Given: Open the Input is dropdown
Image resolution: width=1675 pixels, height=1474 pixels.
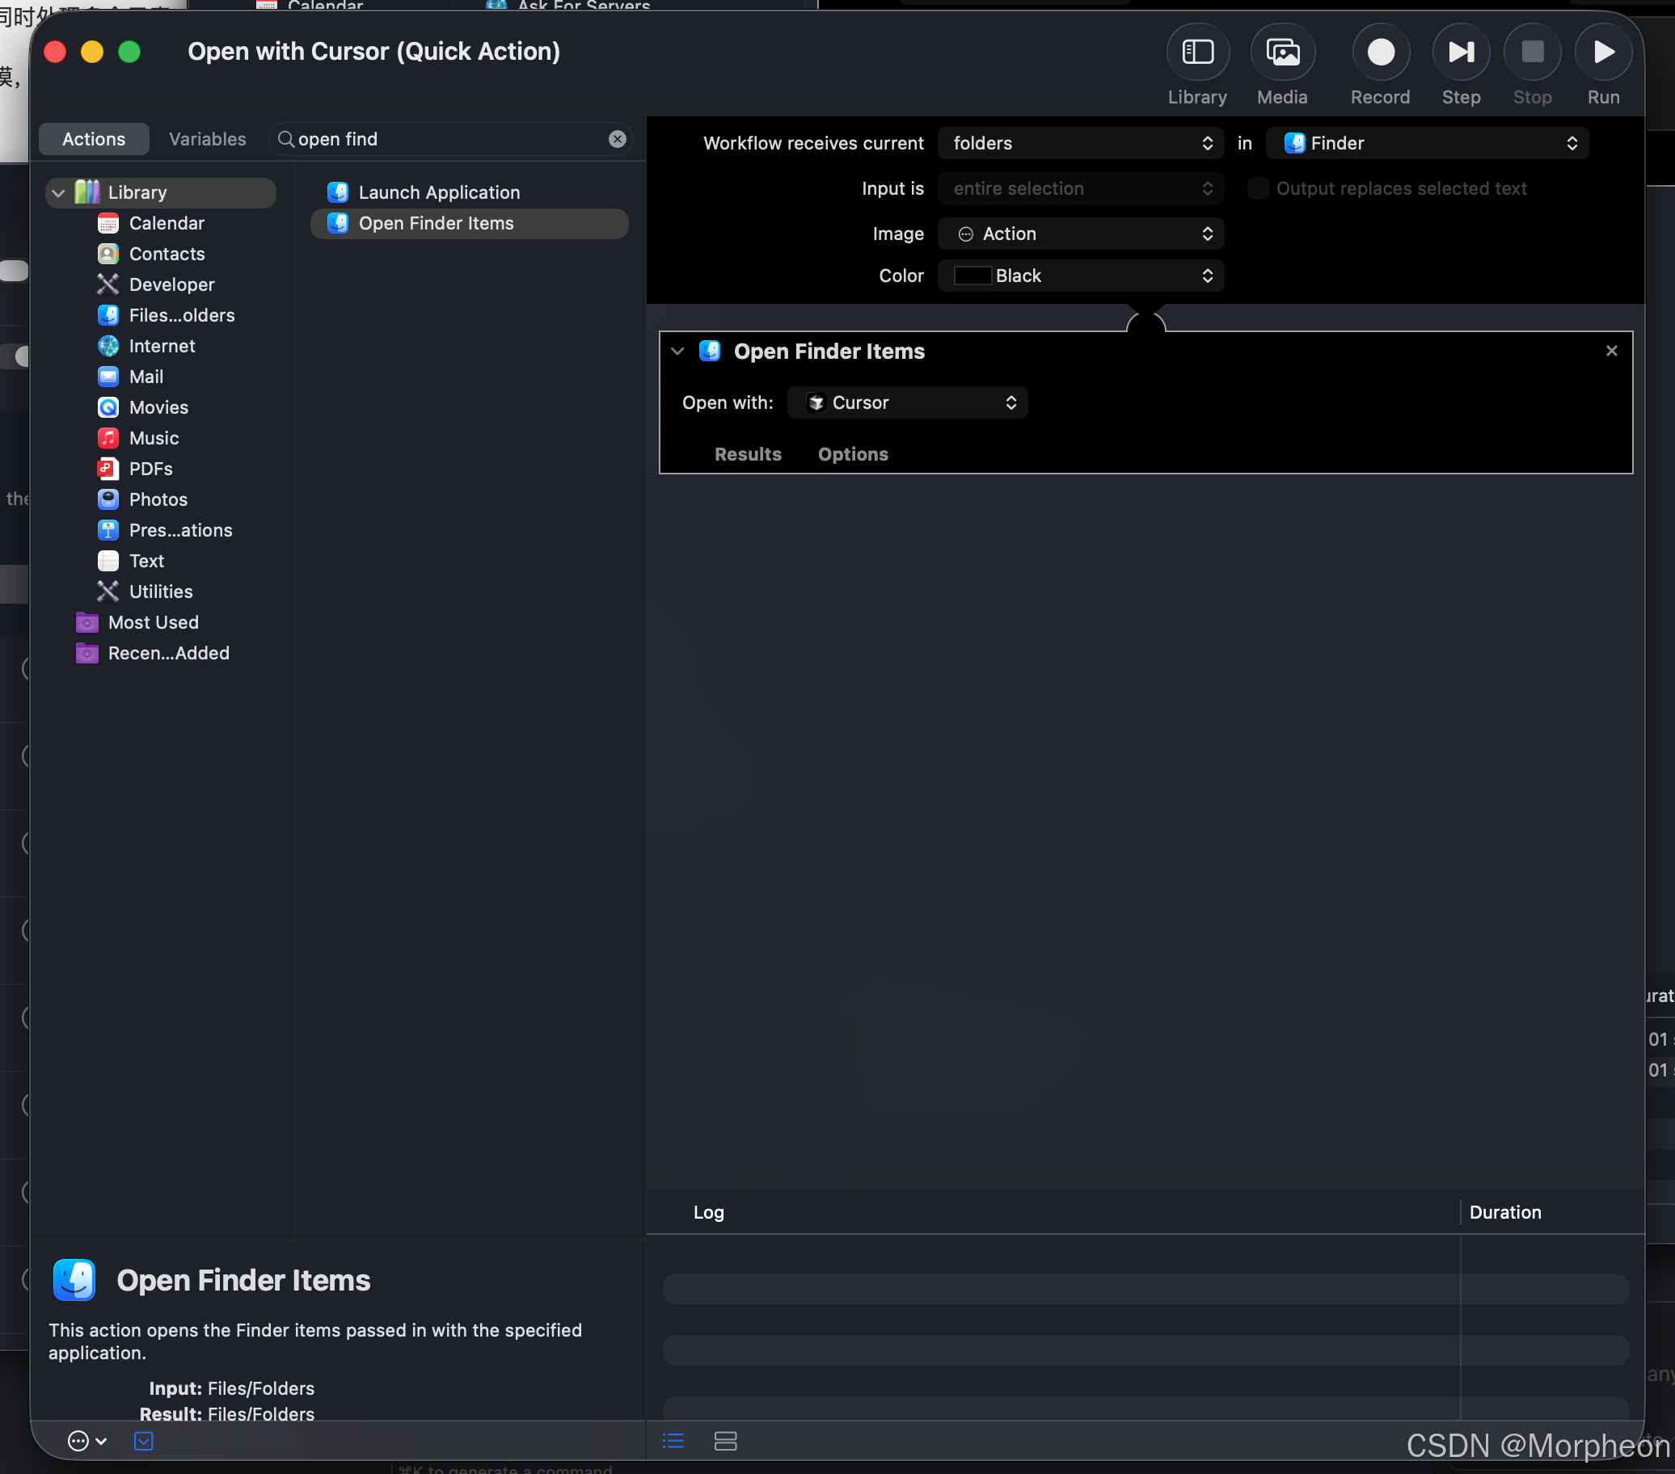Looking at the screenshot, I should (1080, 189).
